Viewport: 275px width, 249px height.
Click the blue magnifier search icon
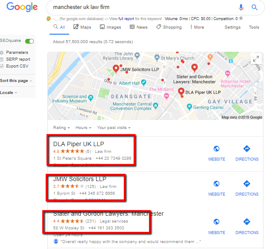[x=255, y=7]
